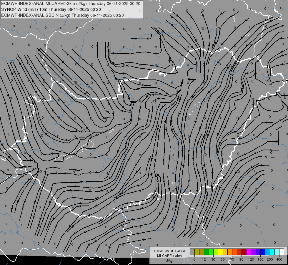Click the pure blue legend swatch
The height and width of the screenshot is (265, 288).
click(x=263, y=252)
